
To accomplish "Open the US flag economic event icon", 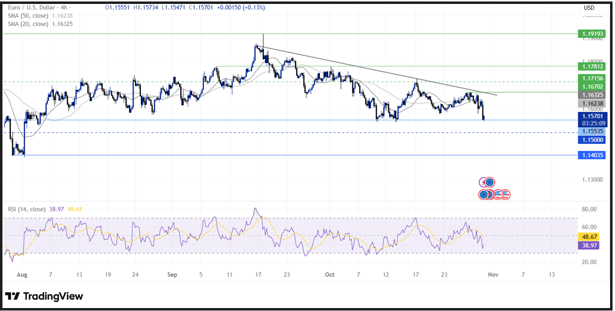I will click(x=498, y=195).
